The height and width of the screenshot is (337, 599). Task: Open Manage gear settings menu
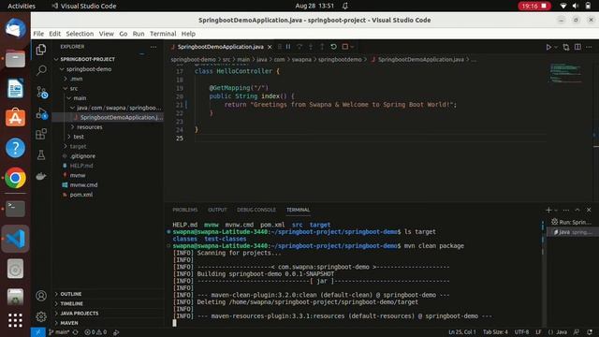point(41,316)
